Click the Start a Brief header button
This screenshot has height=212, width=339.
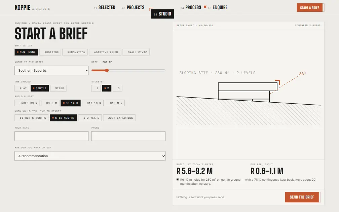310,7
